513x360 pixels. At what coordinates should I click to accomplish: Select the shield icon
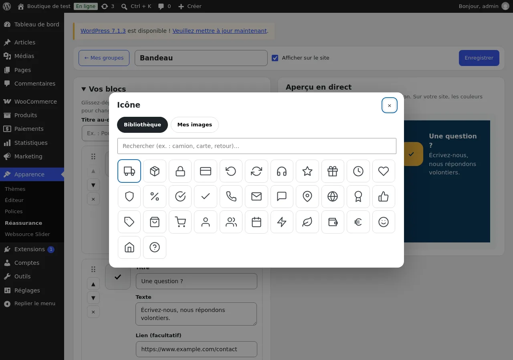[x=129, y=196]
